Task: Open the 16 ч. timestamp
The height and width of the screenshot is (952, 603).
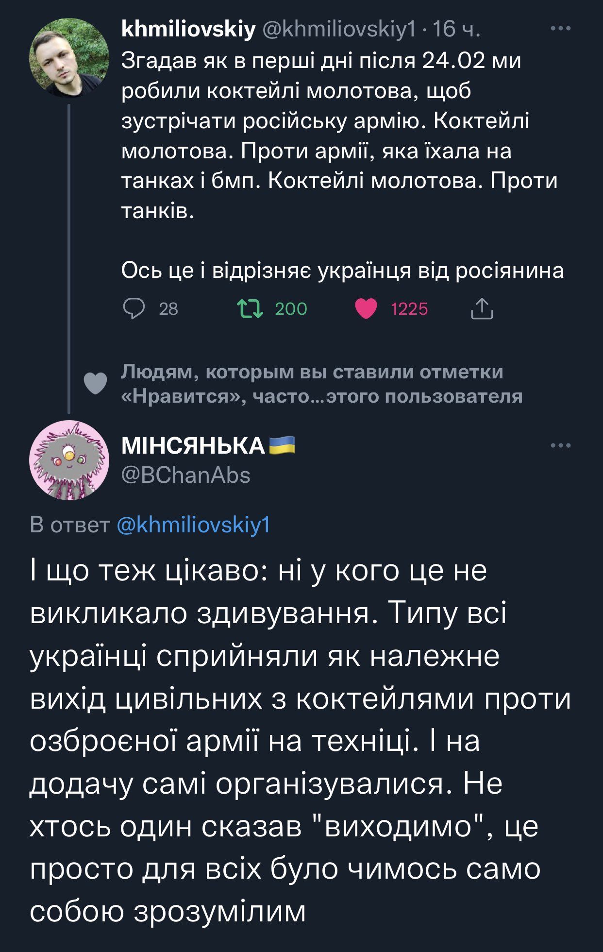Action: click(456, 30)
